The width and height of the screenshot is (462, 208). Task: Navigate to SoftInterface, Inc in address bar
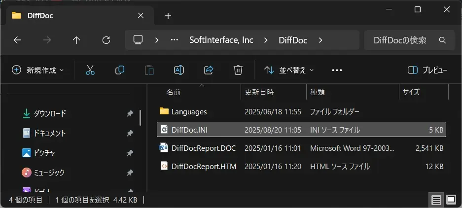[x=221, y=40]
